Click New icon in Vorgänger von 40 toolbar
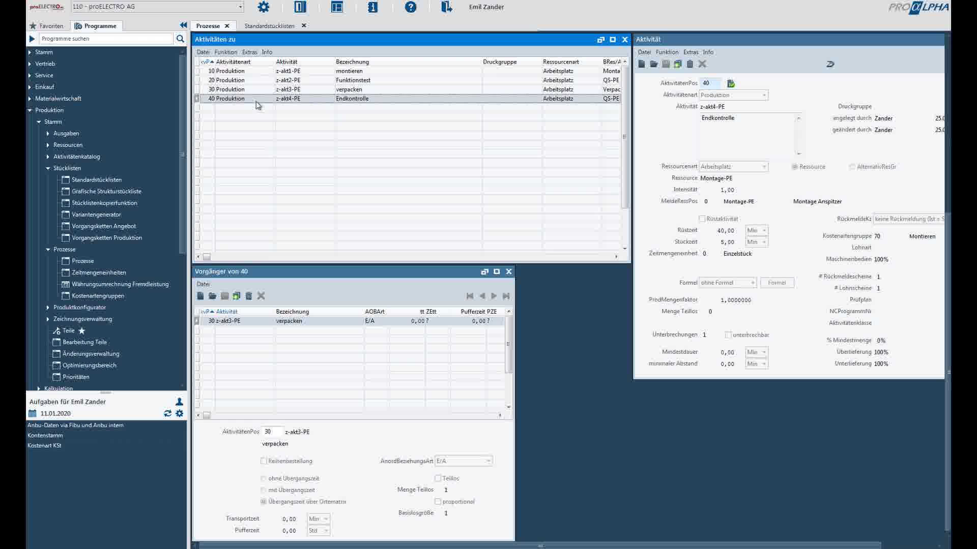Screen dimensions: 977x549 click(200, 296)
